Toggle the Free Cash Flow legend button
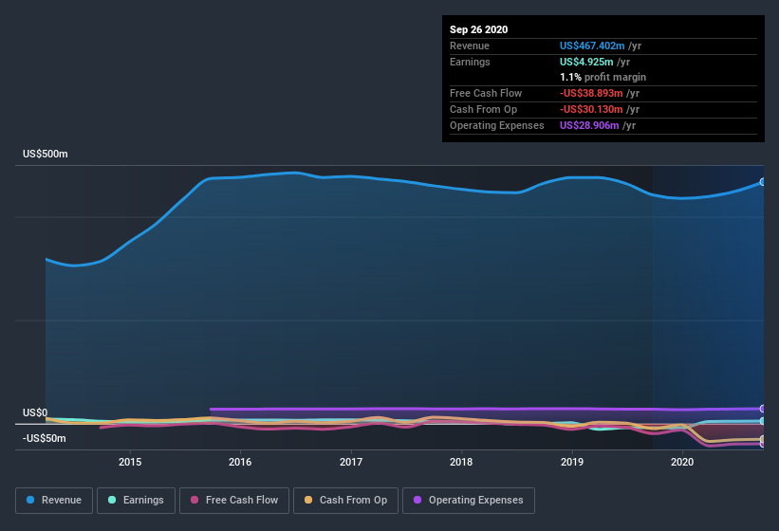Image resolution: width=779 pixels, height=531 pixels. tap(234, 501)
